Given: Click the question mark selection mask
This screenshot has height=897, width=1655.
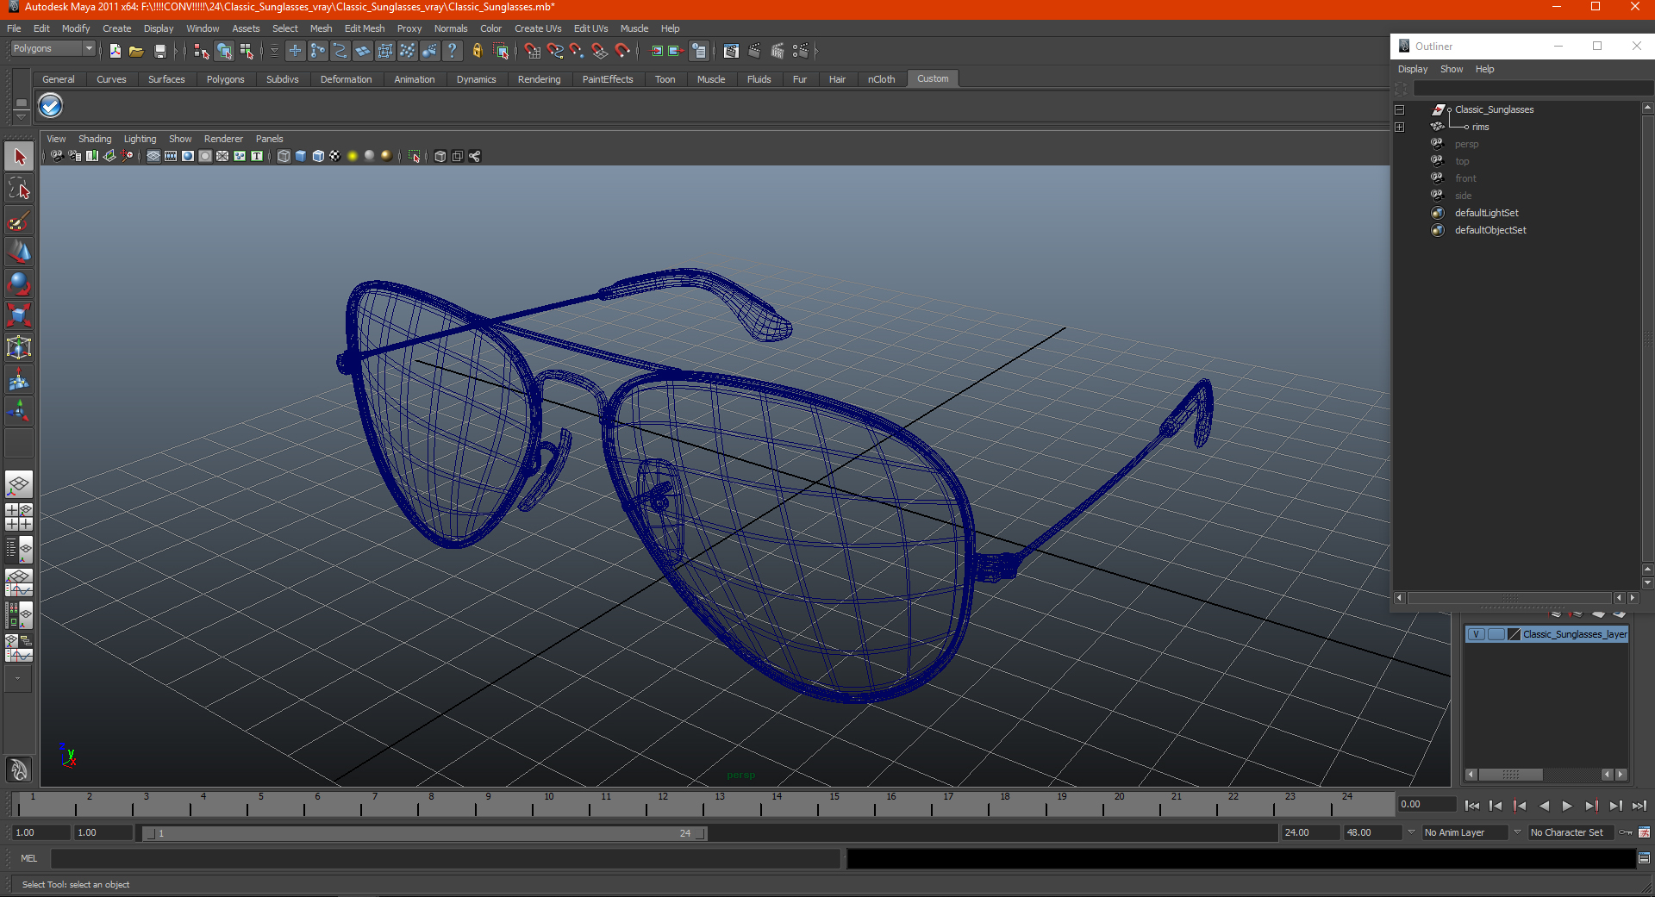Looking at the screenshot, I should coord(453,51).
